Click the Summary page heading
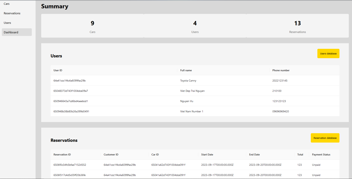 55,6
